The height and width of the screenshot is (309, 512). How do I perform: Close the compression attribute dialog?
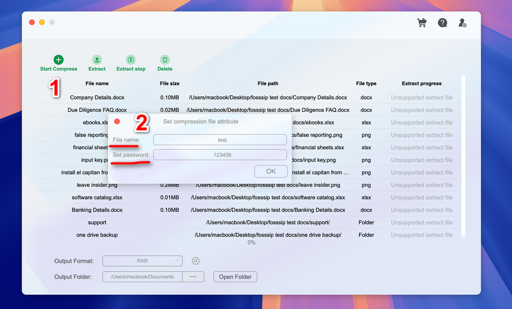point(117,121)
